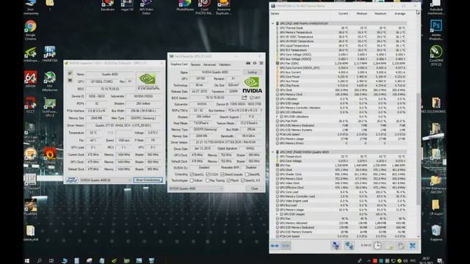Toggle OpenCL checkbox in GPU-Z
Image resolution: width=470 pixels, height=264 pixels.
pyautogui.click(x=192, y=175)
